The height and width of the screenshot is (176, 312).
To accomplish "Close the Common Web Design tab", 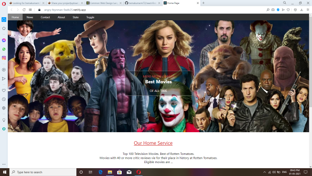I will click(121, 3).
